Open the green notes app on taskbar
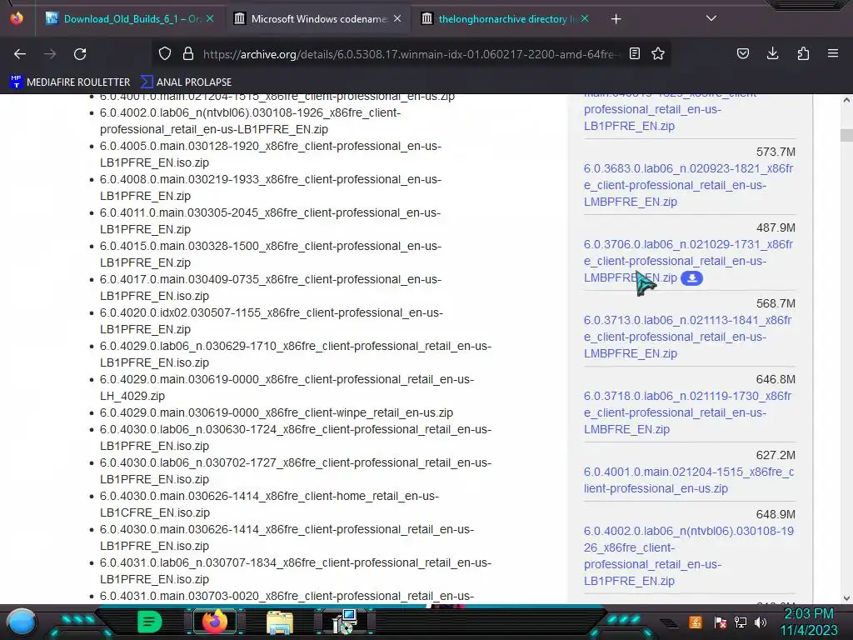Image resolution: width=853 pixels, height=640 pixels. (x=149, y=622)
